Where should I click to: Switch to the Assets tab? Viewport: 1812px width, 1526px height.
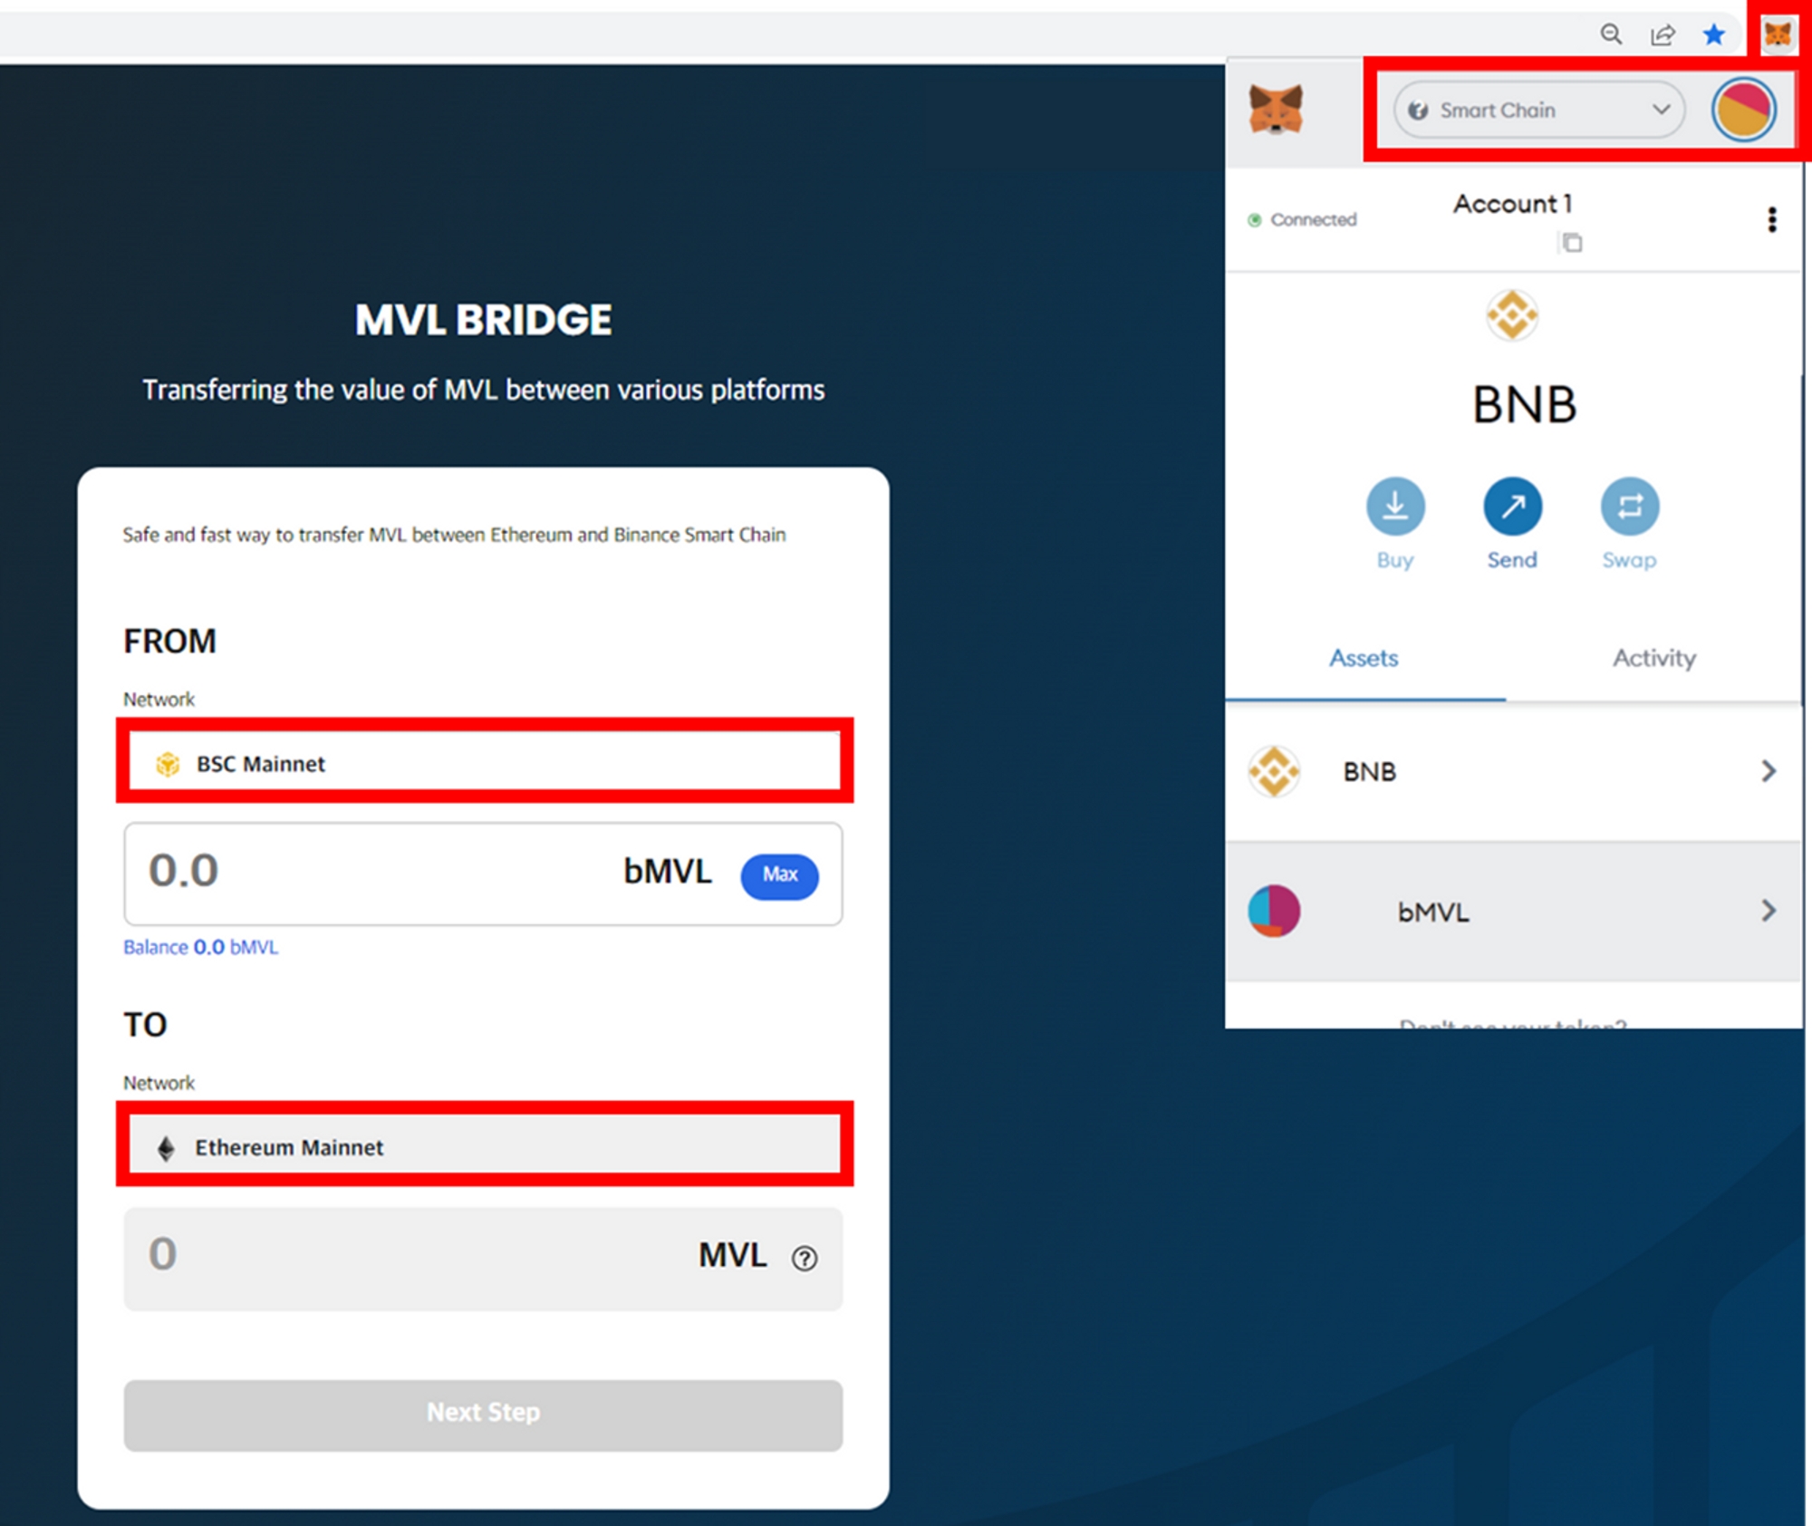click(1364, 658)
